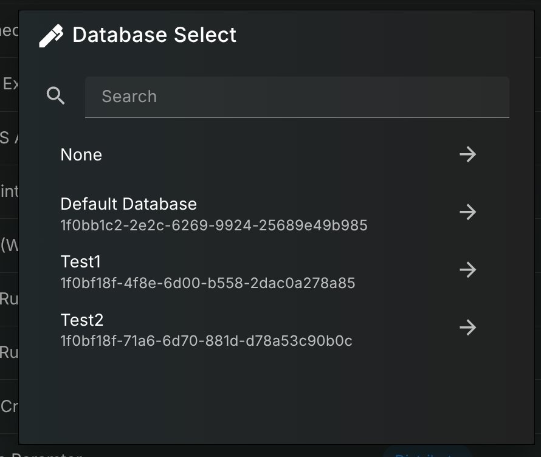Click the underline border of the Search box
Image resolution: width=541 pixels, height=457 pixels.
pyautogui.click(x=297, y=117)
